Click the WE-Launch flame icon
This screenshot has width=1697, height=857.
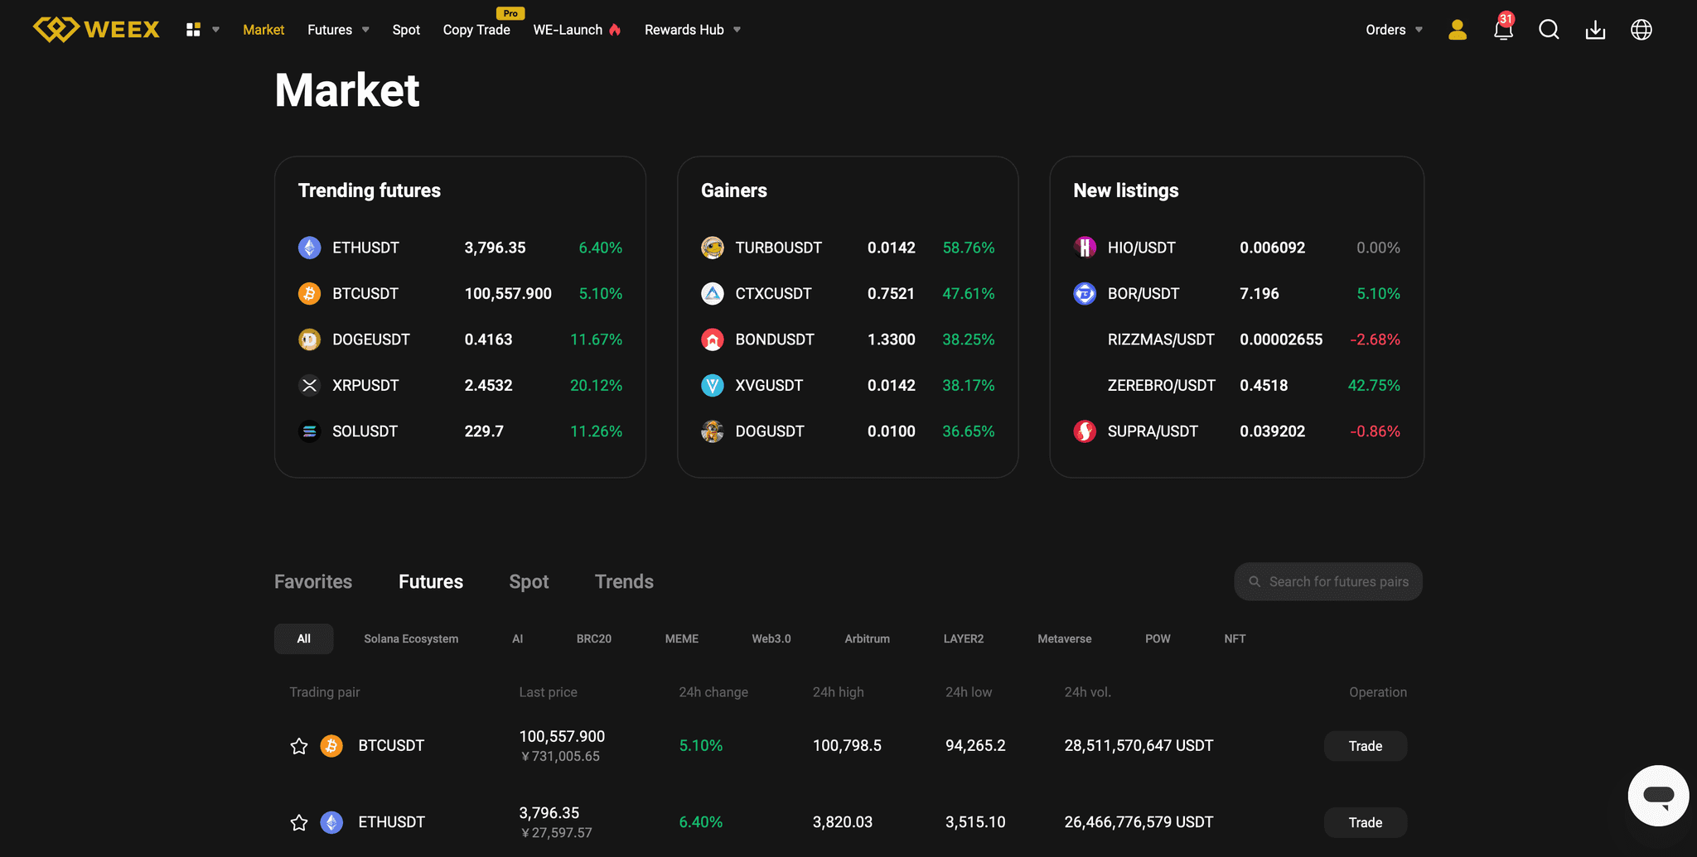615,30
